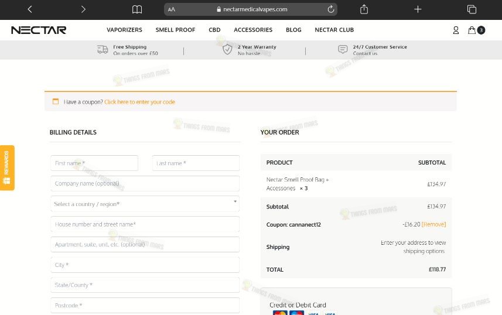The image size is (502, 315).
Task: Remove the cannanect12 coupon
Action: [x=434, y=224]
